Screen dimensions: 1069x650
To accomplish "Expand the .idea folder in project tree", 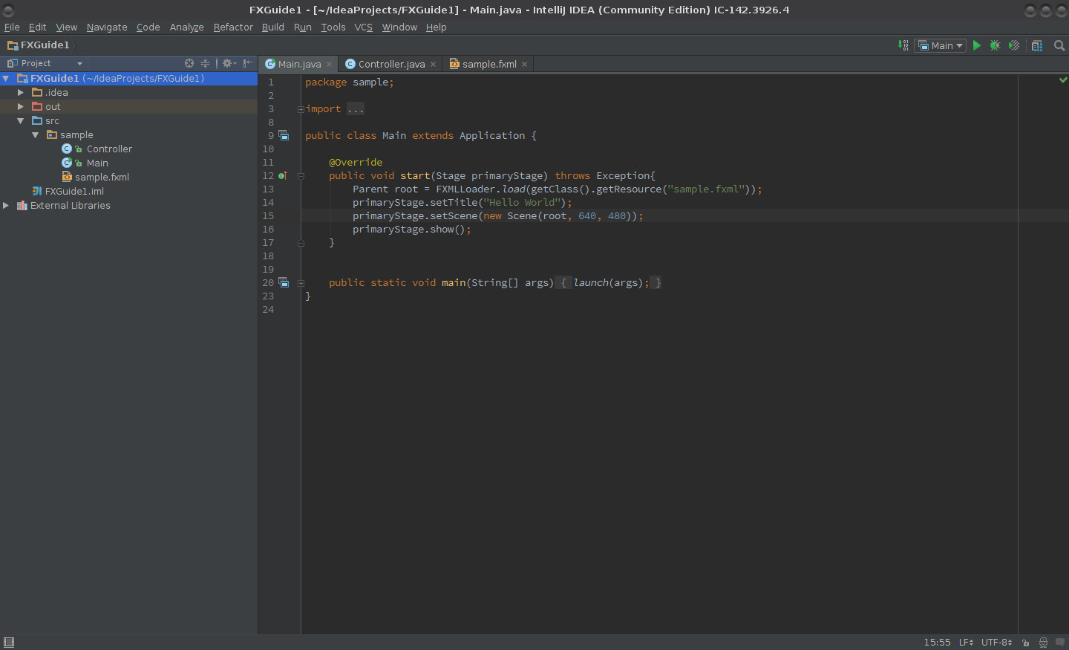I will click(x=21, y=93).
